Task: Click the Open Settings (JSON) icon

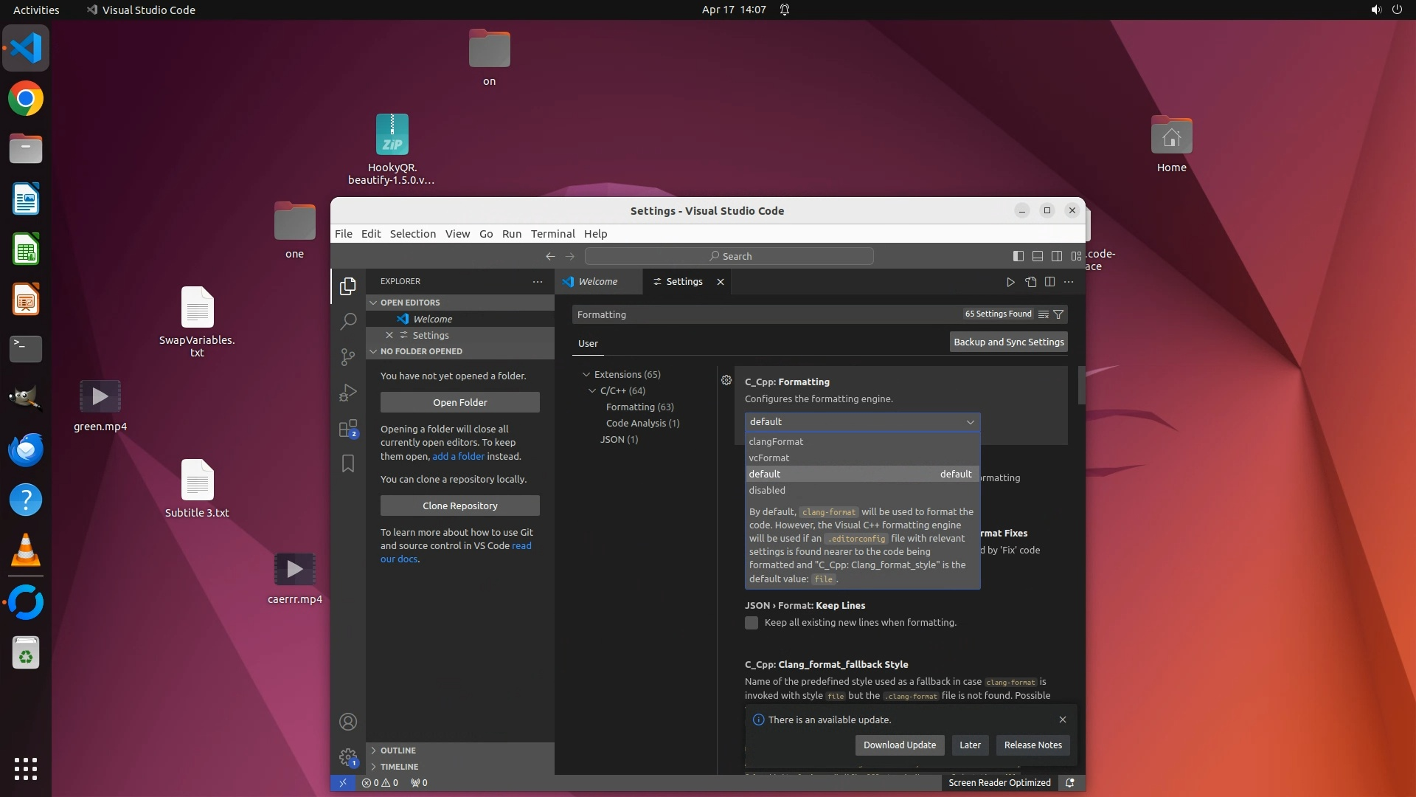Action: tap(1030, 282)
